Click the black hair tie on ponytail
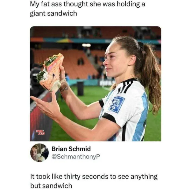Image resolution: width=191 pixels, height=191 pixels. pos(141,45)
